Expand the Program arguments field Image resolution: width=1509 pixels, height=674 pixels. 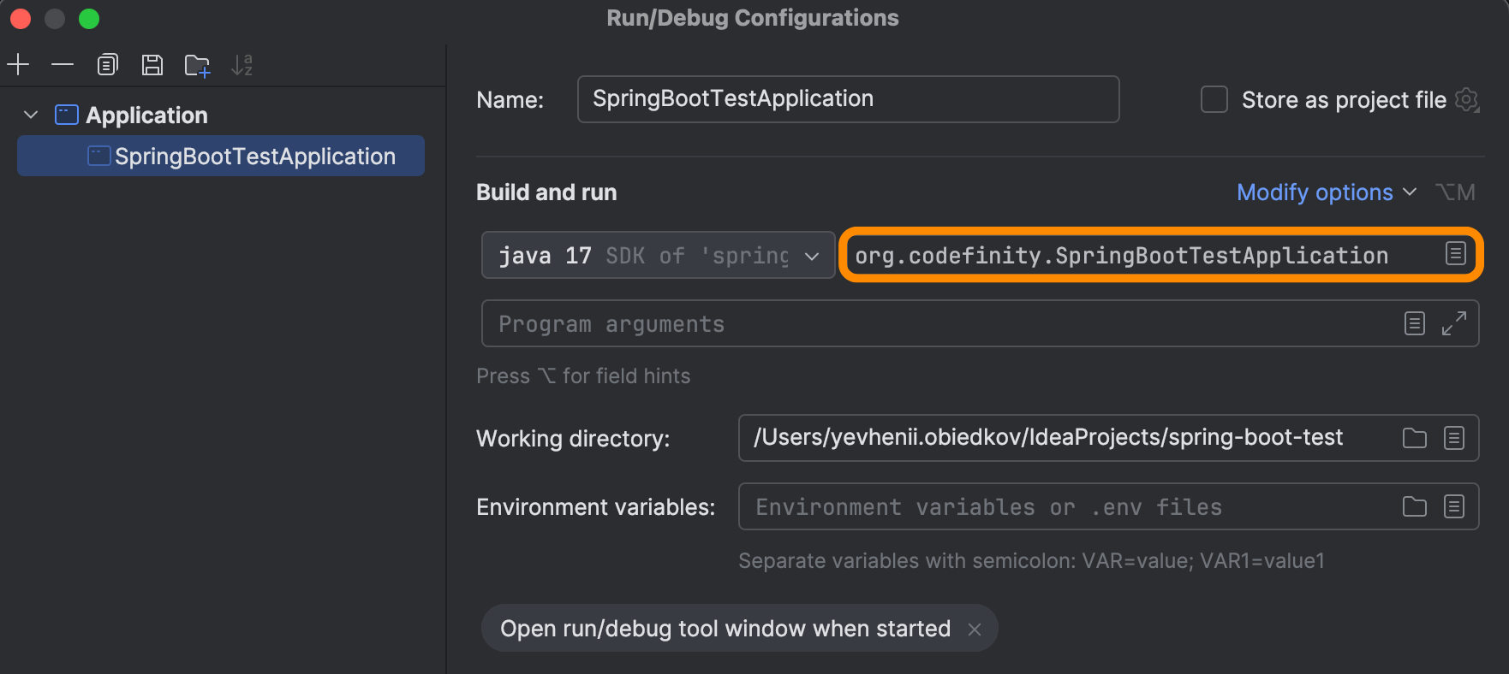point(1454,323)
